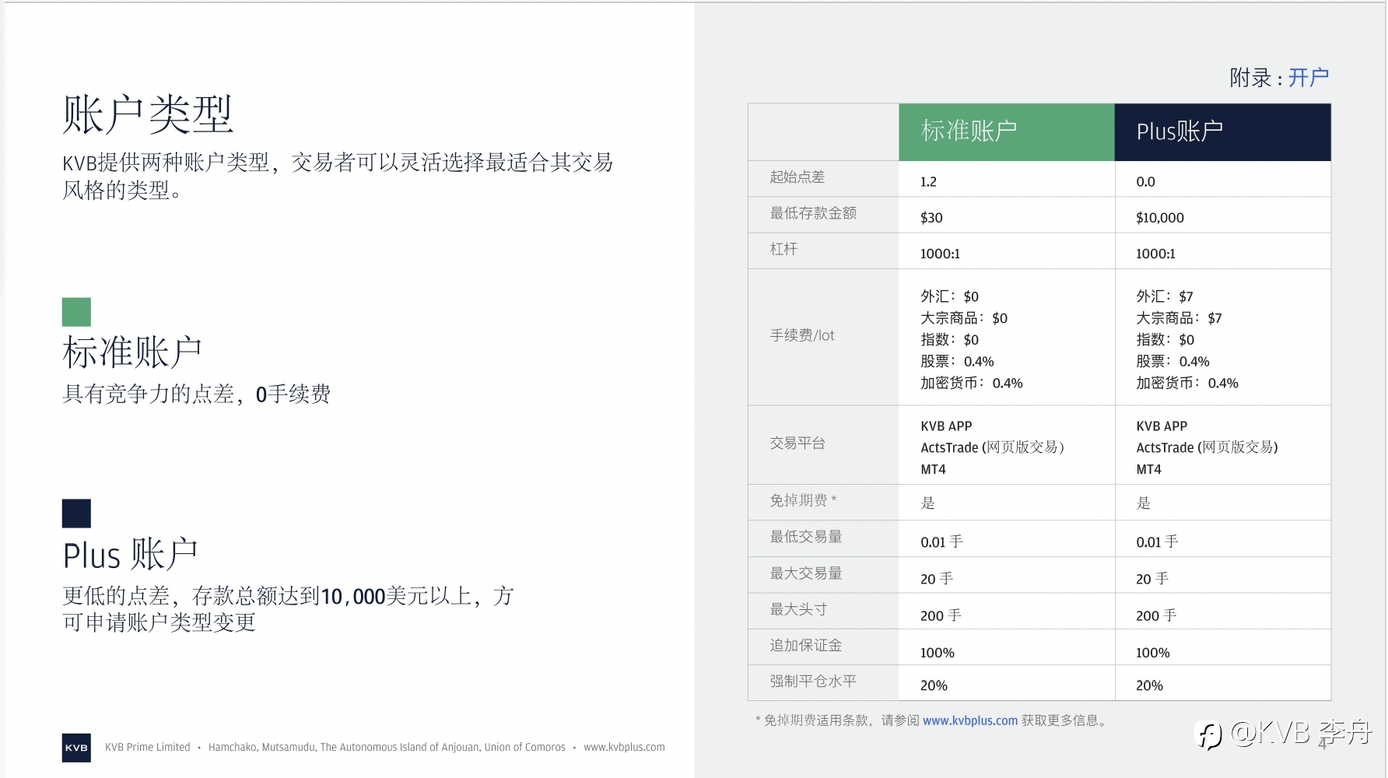
Task: Click the 1.2 starting spread value
Action: point(928,182)
